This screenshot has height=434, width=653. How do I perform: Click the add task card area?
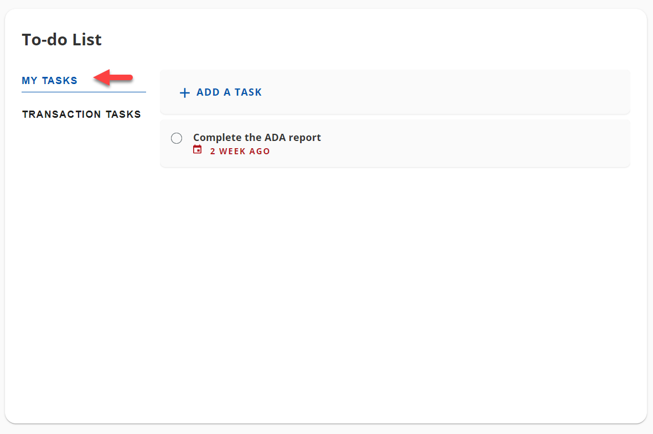[395, 92]
